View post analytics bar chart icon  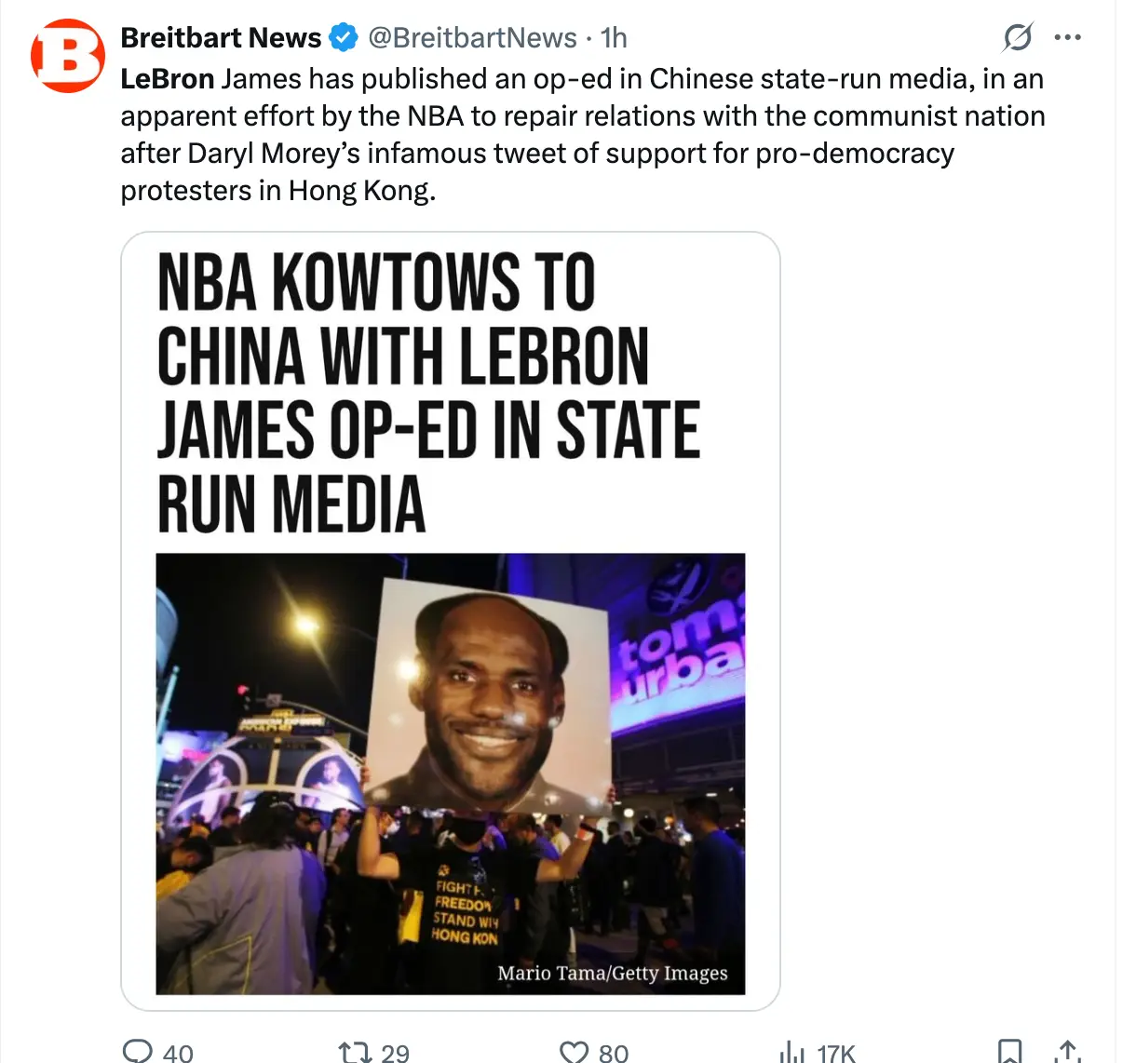[791, 1052]
